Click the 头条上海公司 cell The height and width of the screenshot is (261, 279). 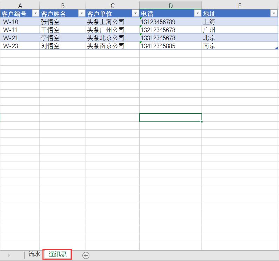click(x=112, y=22)
